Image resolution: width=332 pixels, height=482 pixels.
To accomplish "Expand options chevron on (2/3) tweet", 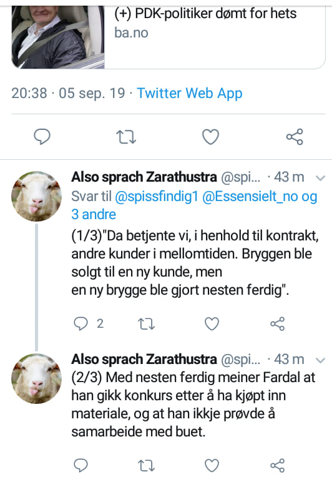I will 320,360.
